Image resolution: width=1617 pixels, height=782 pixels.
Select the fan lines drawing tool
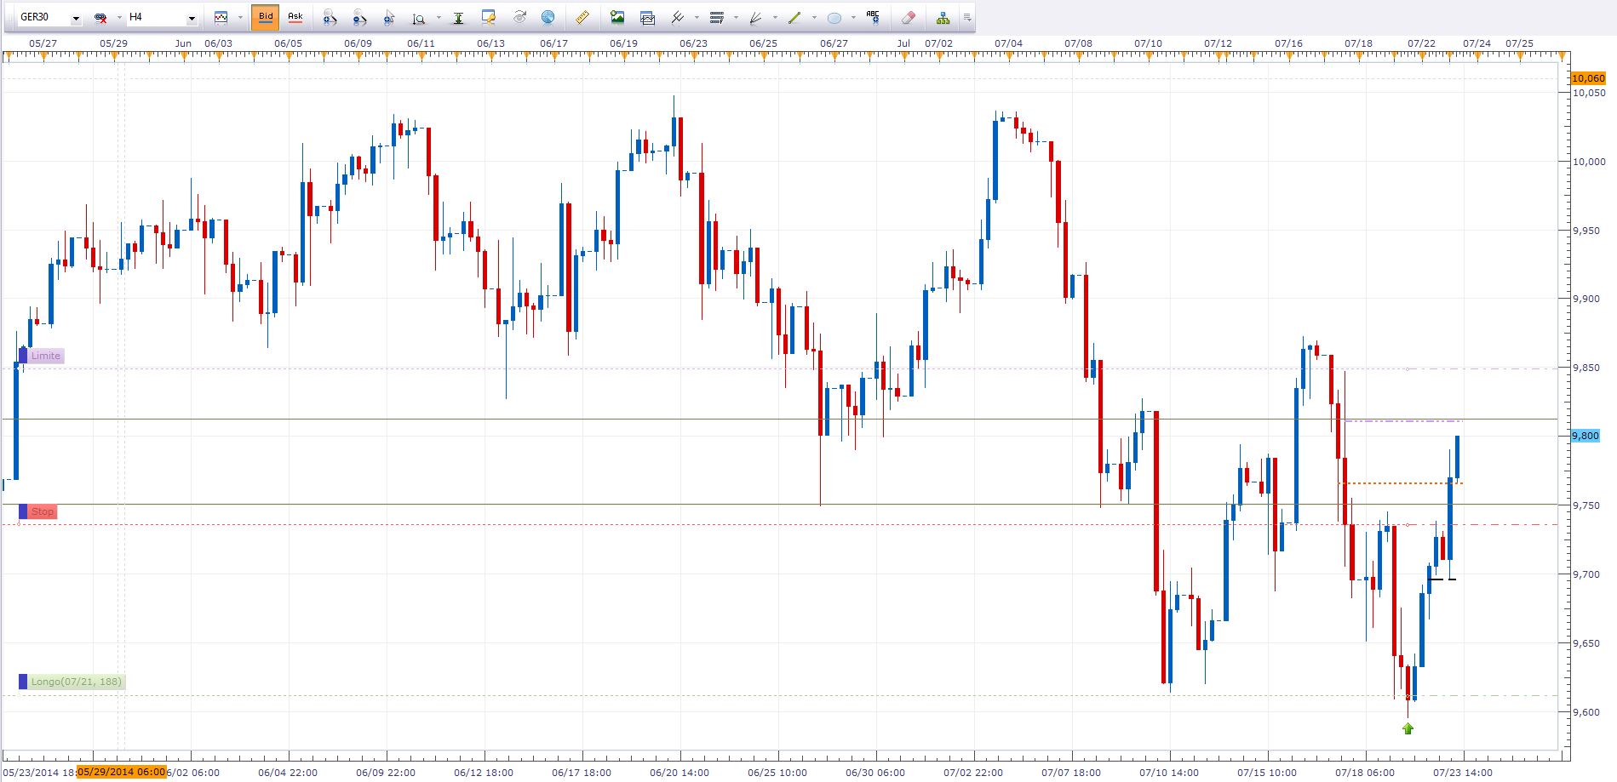click(x=755, y=17)
